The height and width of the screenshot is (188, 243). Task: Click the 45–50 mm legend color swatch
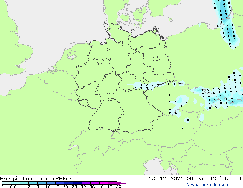(113, 183)
